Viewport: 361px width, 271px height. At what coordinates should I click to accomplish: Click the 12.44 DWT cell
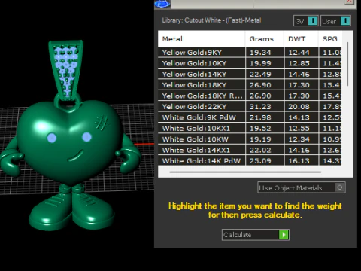pyautogui.click(x=302, y=53)
